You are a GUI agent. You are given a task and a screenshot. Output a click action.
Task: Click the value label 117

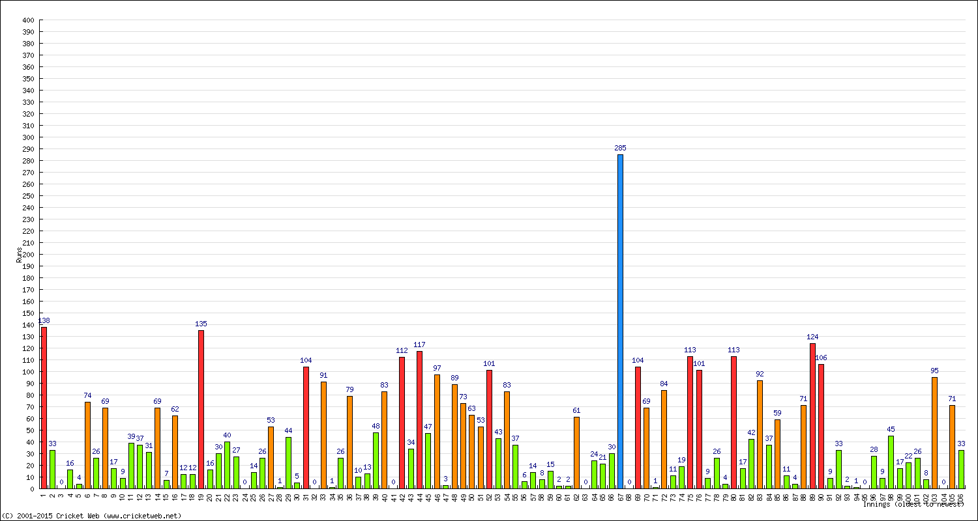[x=419, y=345]
